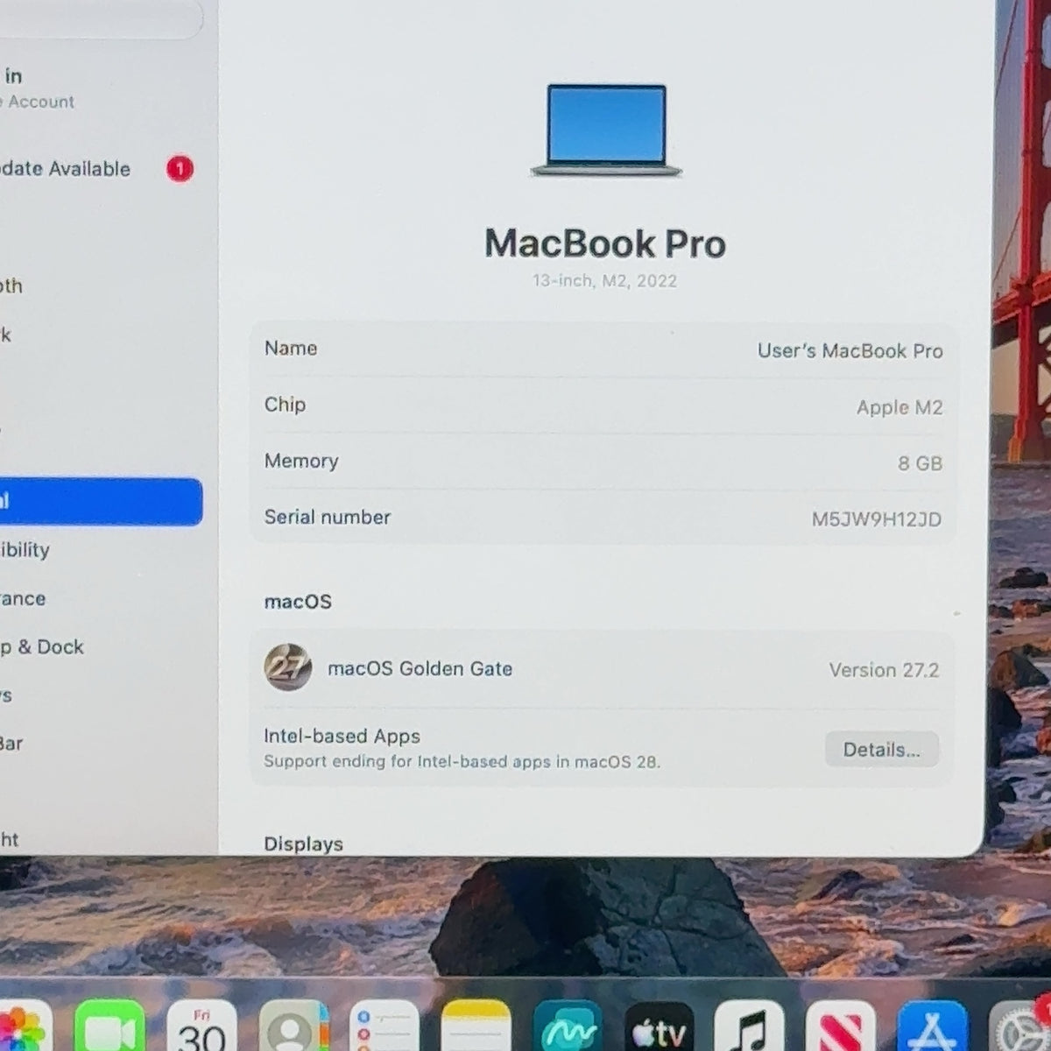Click the serial number M5JW9H12JD

click(x=876, y=519)
